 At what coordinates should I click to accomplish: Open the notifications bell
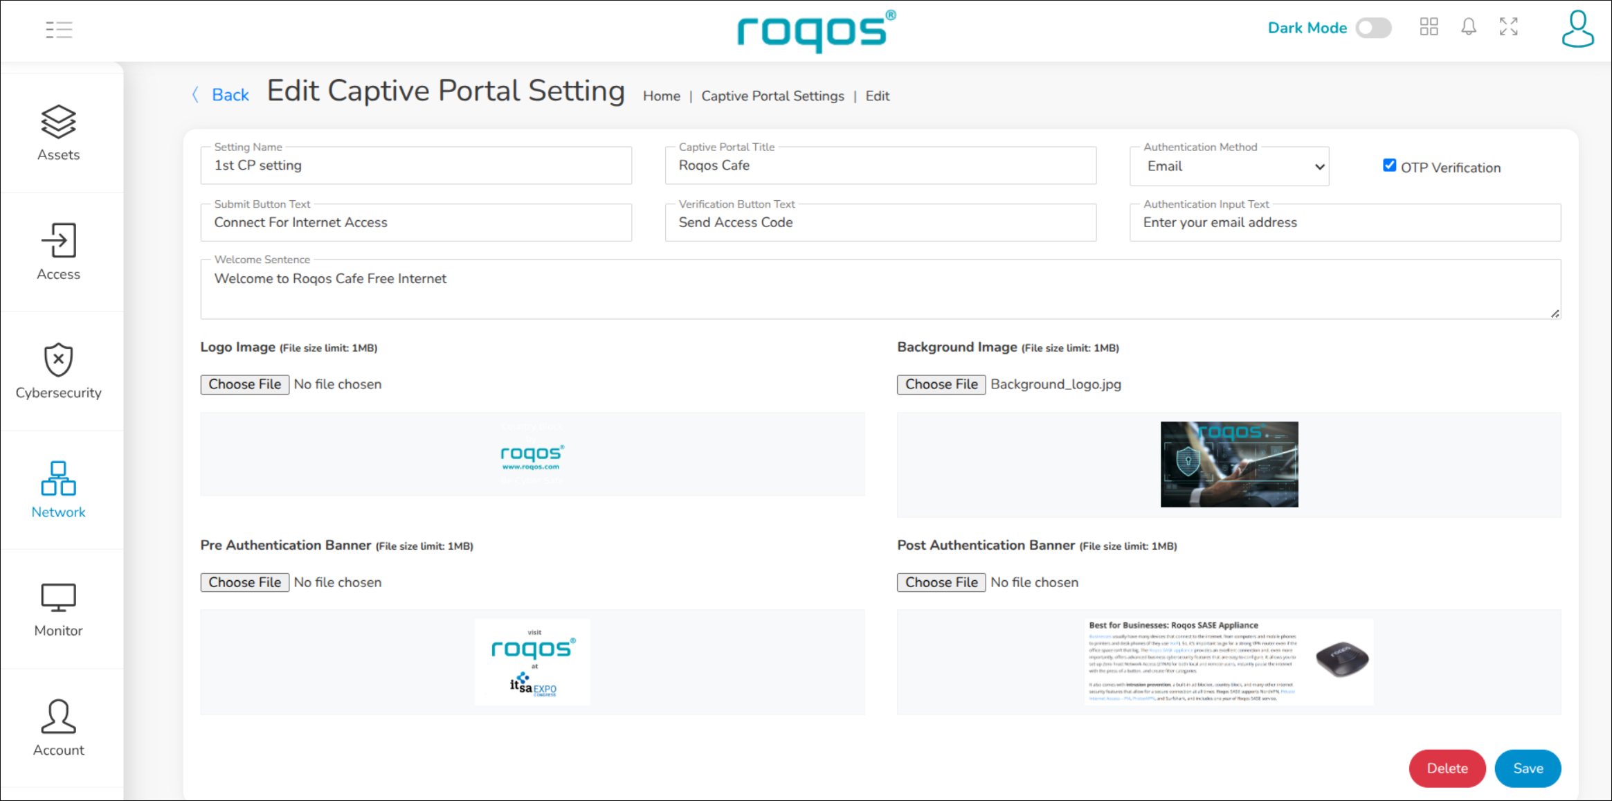(1468, 27)
